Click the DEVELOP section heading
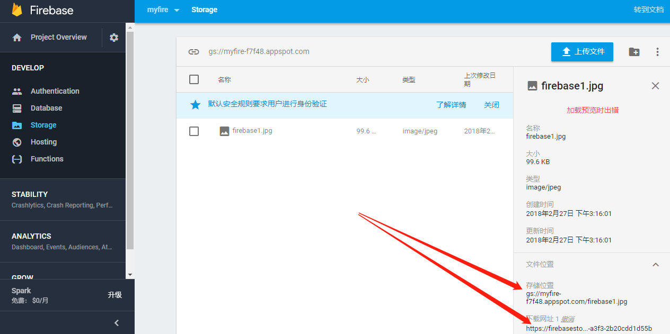Image resolution: width=670 pixels, height=334 pixels. pyautogui.click(x=28, y=68)
